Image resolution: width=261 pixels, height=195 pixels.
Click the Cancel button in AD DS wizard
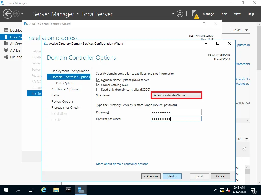point(220,176)
